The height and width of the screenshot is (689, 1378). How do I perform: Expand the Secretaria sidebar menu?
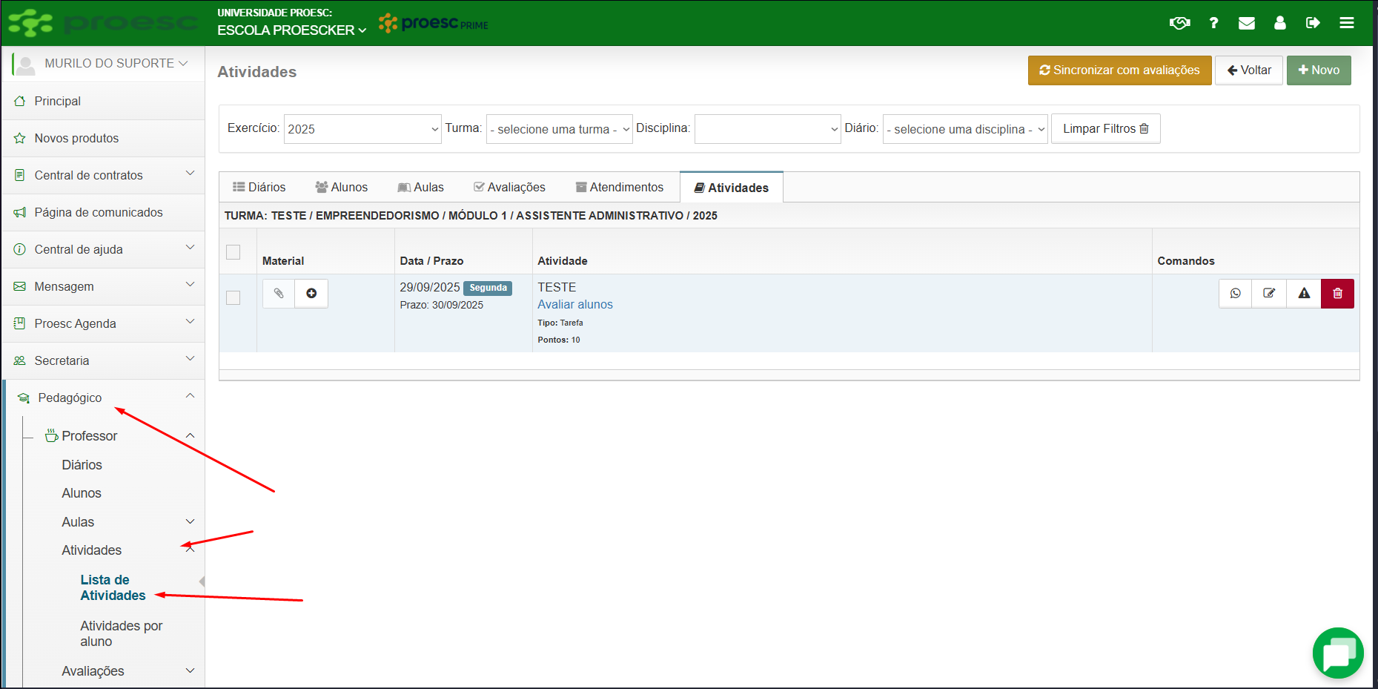(103, 360)
